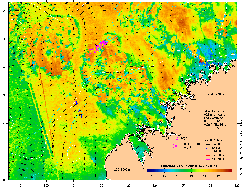Click the 'Altimetric sealevel' legend heading

(215, 111)
